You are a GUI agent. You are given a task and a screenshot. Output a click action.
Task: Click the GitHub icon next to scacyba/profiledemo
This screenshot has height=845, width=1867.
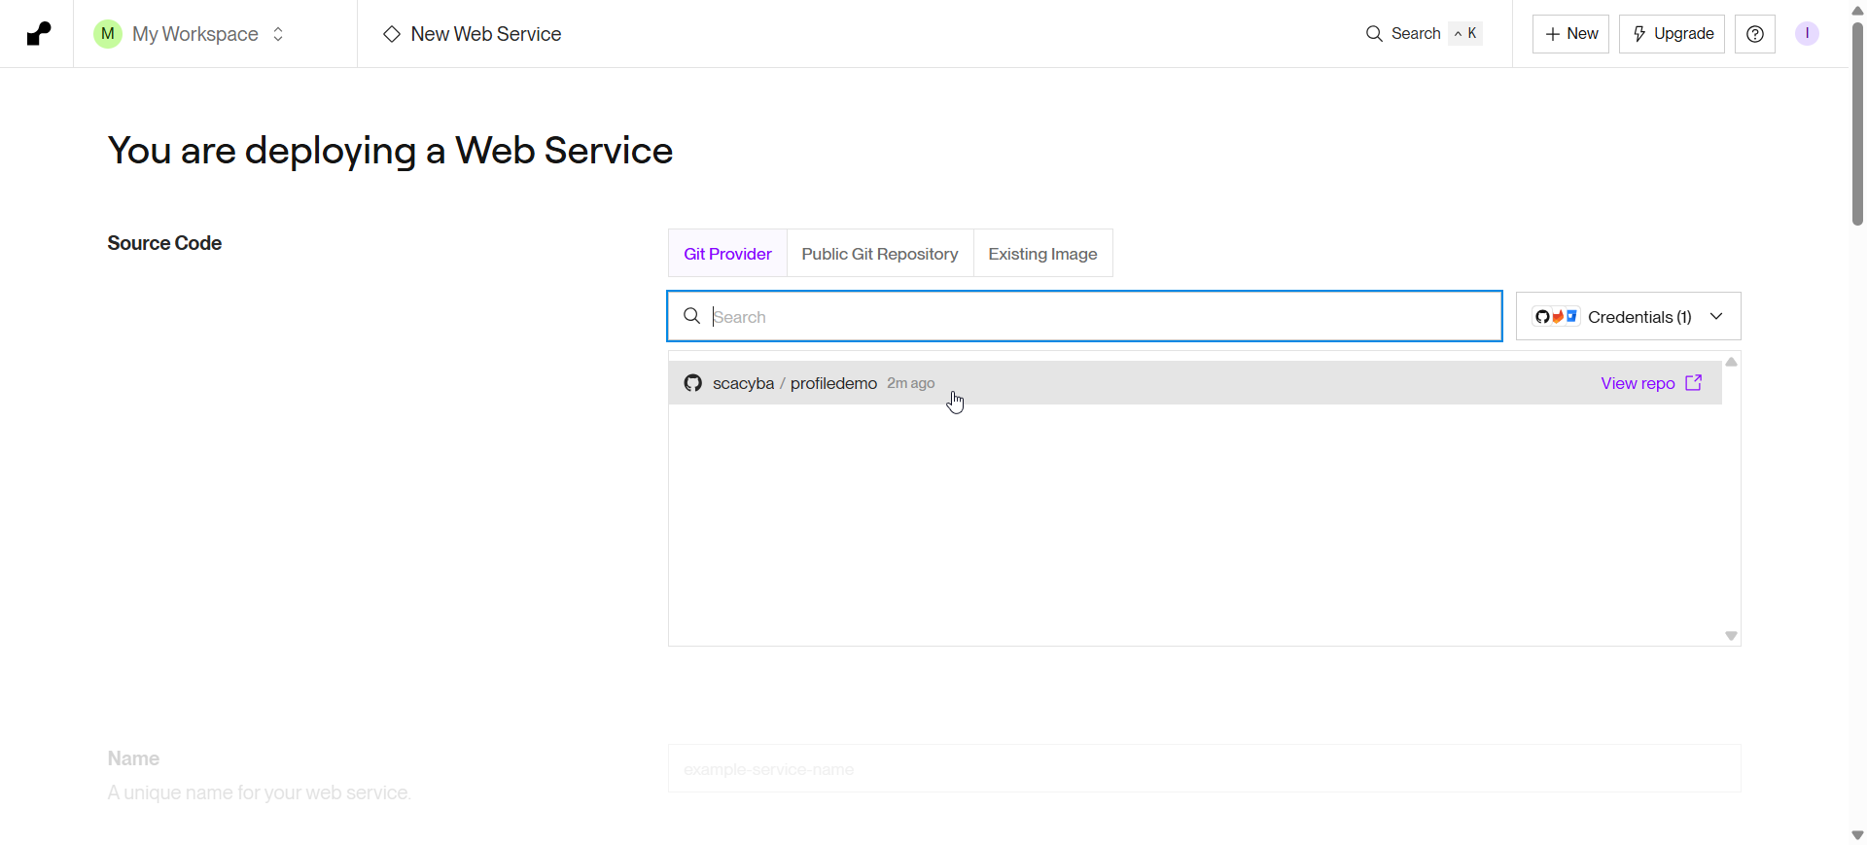(692, 383)
